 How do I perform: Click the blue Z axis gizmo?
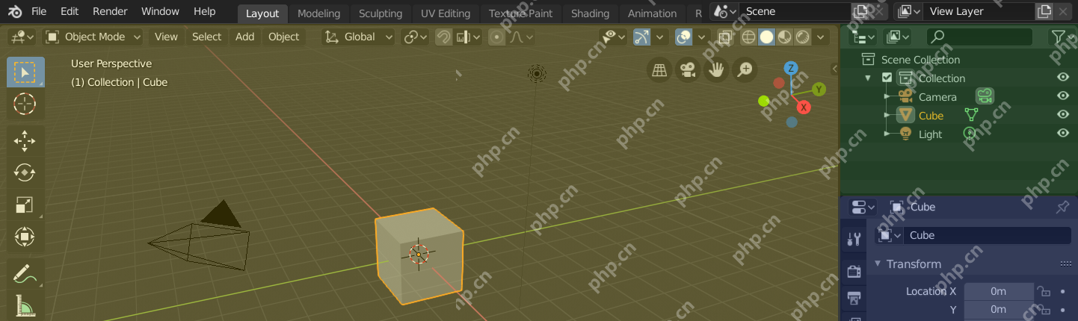coord(791,68)
